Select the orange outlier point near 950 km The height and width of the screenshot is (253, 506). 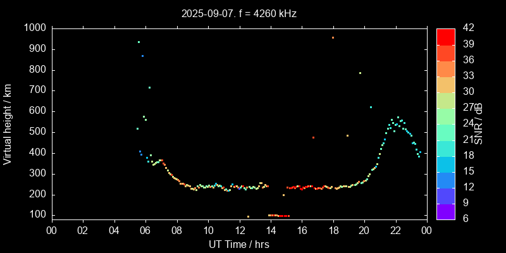point(333,38)
